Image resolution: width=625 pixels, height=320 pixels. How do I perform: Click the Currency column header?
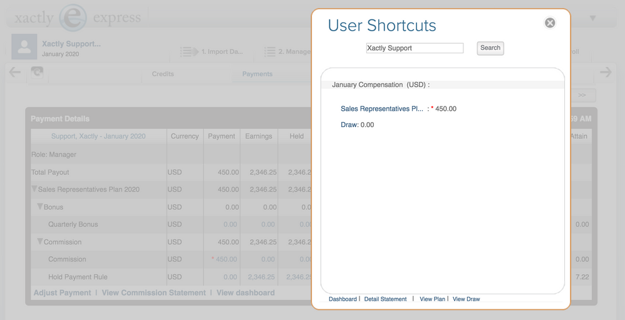185,136
